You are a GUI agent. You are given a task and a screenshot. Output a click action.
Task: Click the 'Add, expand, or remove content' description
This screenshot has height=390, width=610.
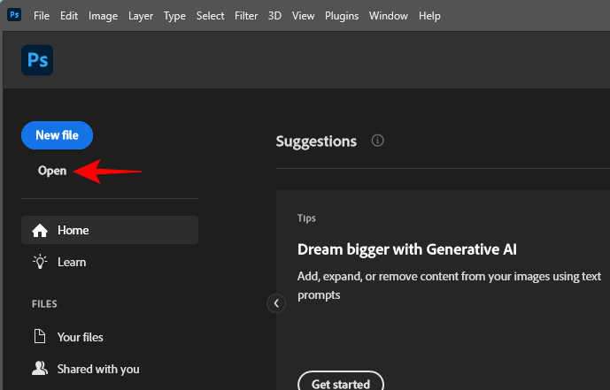450,286
